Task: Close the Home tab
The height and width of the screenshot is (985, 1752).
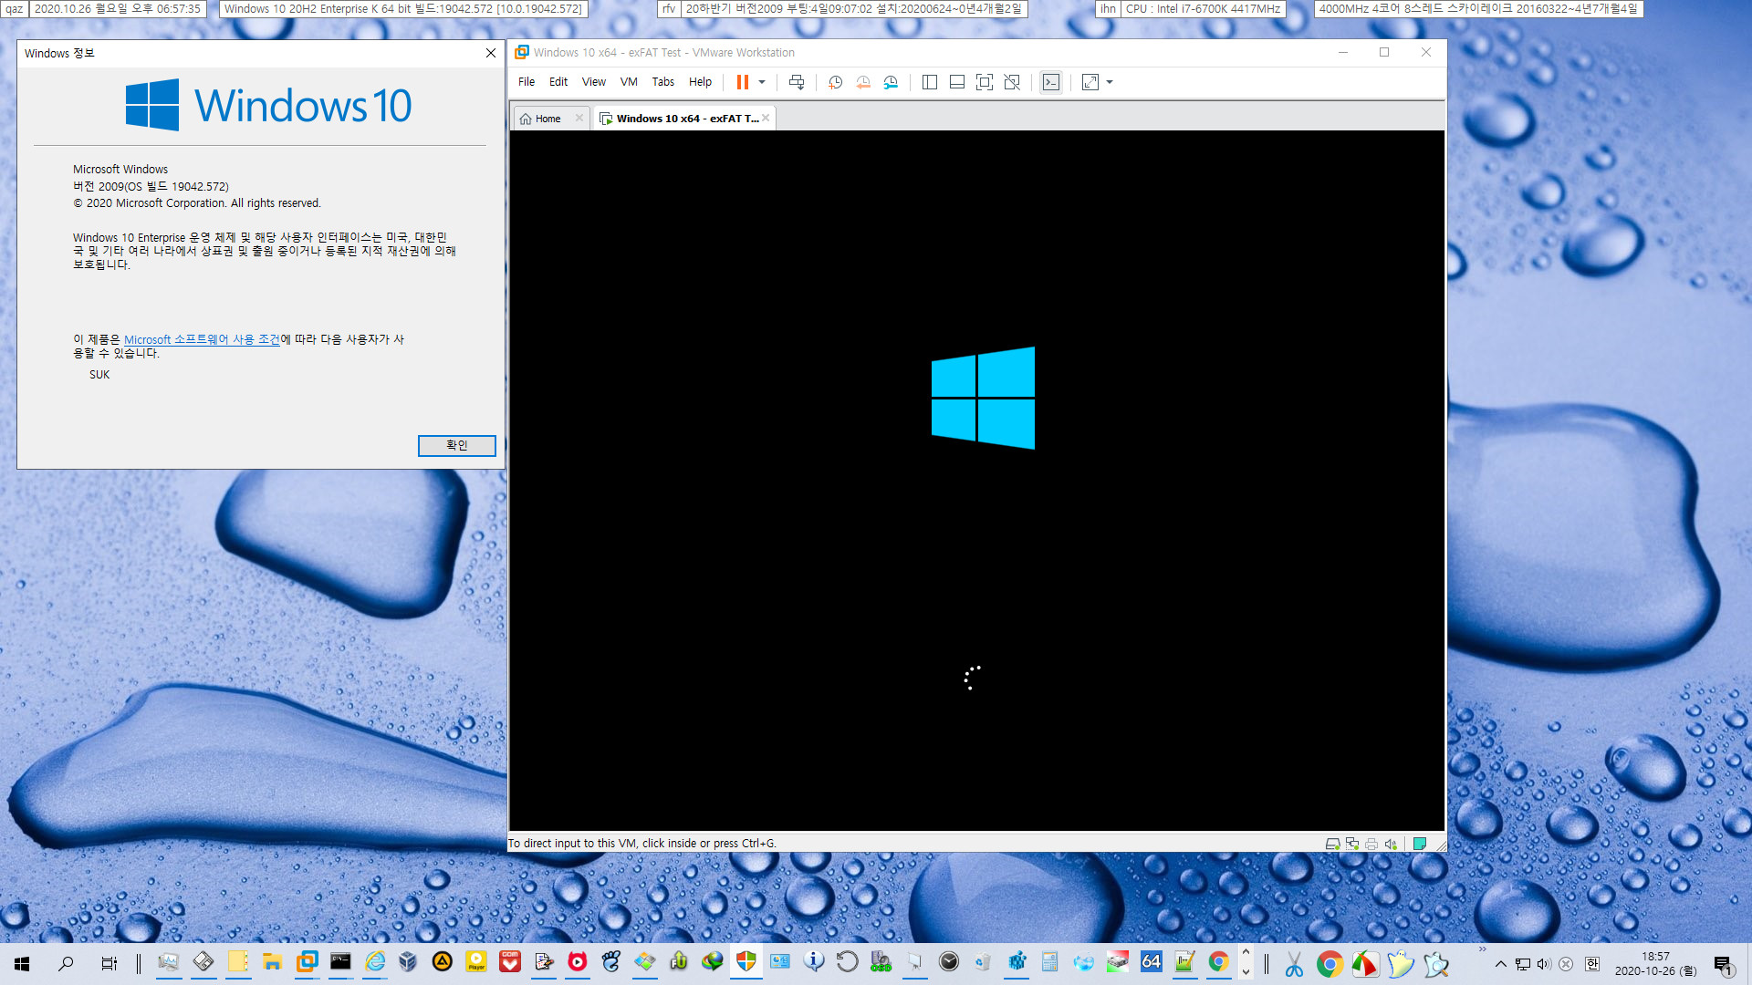Action: click(579, 118)
